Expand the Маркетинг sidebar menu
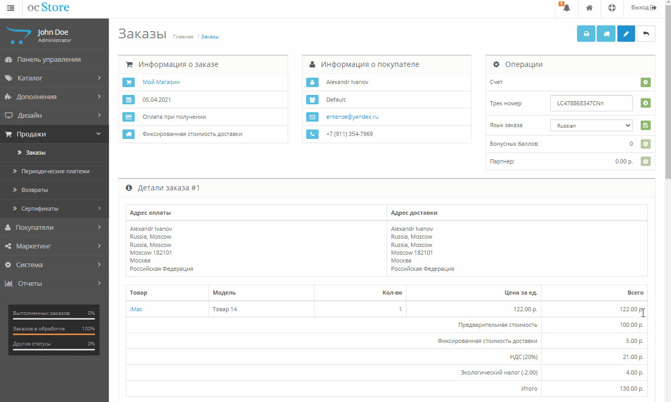This screenshot has height=402, width=671. [55, 246]
